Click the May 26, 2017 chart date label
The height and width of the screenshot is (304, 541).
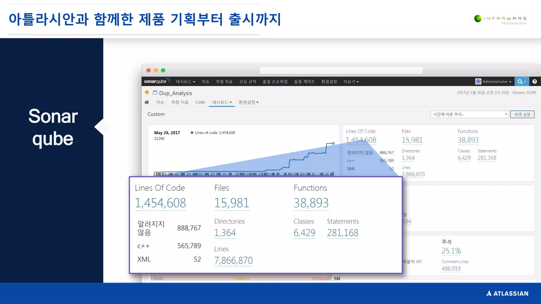[x=167, y=133]
